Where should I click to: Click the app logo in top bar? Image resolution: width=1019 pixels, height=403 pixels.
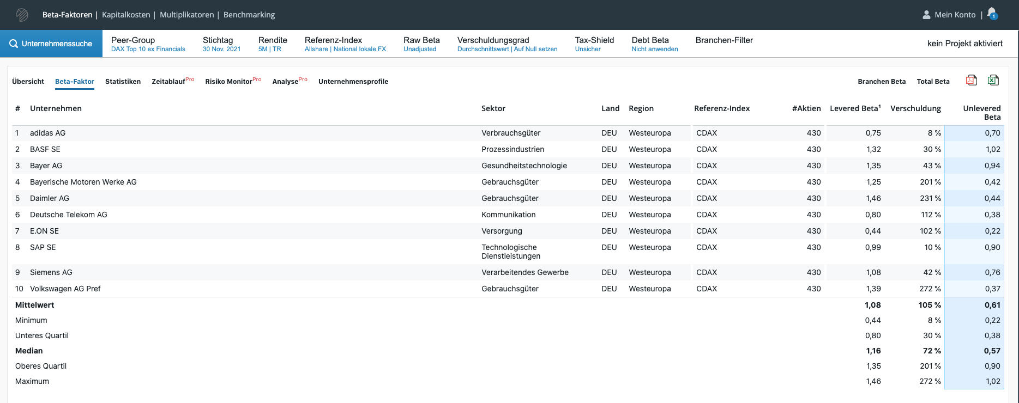[x=22, y=15]
